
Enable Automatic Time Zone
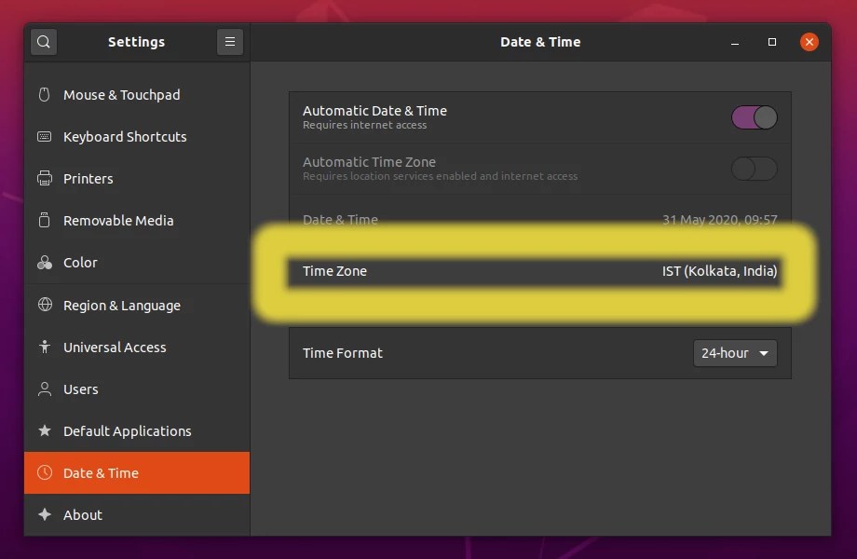(754, 169)
